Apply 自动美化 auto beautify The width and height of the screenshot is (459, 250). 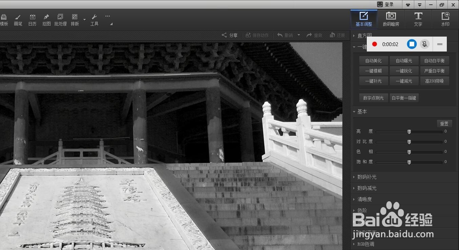pyautogui.click(x=374, y=61)
